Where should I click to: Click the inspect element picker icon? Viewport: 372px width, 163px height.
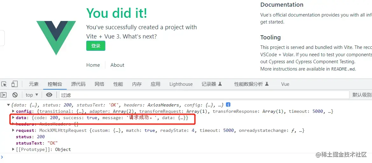(4, 84)
